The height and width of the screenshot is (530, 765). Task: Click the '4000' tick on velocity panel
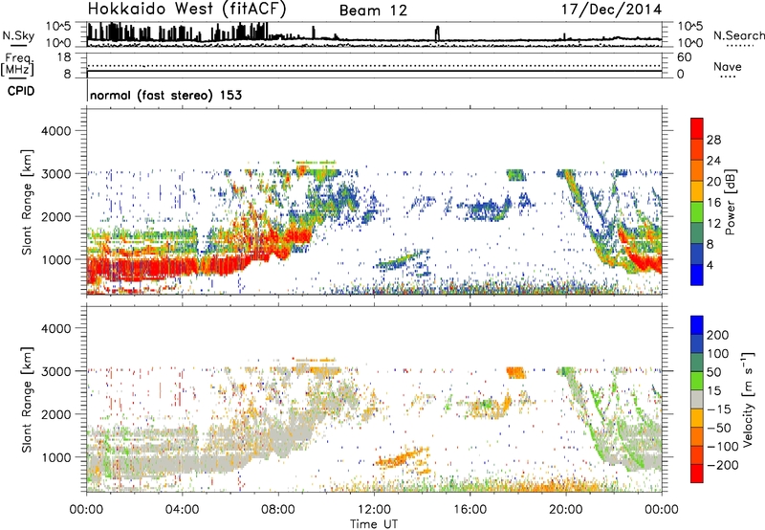tap(55, 328)
